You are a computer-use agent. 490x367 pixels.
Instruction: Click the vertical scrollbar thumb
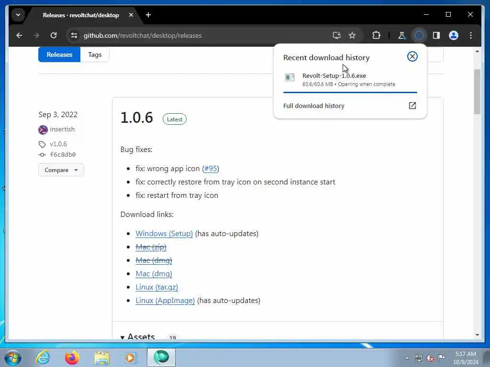tap(477, 92)
